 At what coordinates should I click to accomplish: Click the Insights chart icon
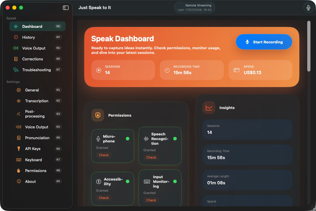click(x=209, y=108)
